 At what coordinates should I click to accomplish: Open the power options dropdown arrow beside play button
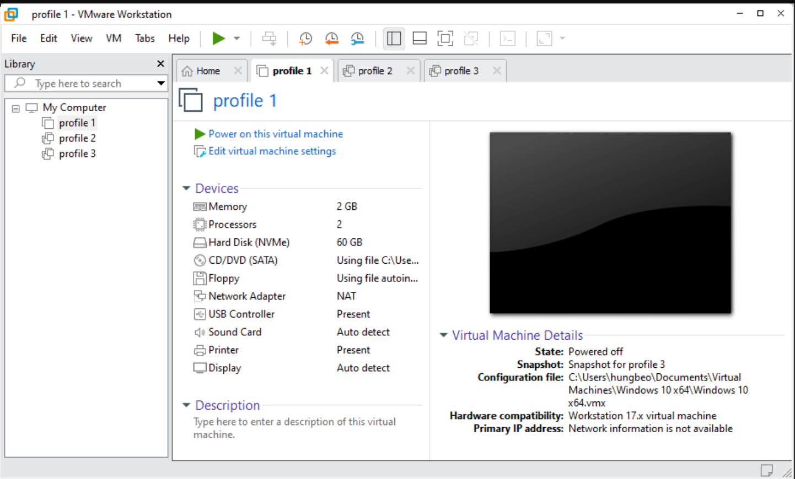click(x=237, y=39)
